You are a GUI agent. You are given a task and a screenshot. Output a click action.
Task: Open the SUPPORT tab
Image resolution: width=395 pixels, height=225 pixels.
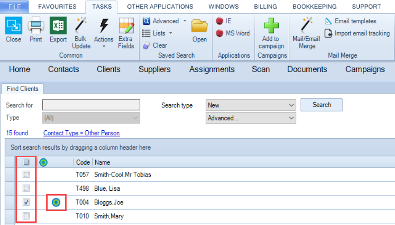[366, 7]
